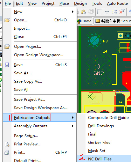Click the Deselect All toolbar icon
131x162 pixels.
(x=114, y=12)
